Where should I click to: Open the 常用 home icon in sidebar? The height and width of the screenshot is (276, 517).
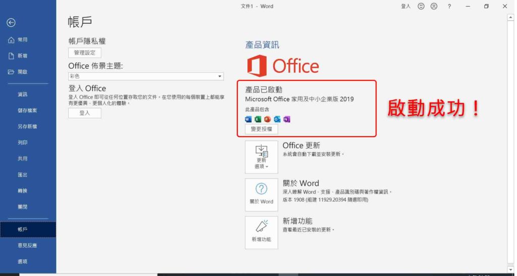(x=11, y=40)
